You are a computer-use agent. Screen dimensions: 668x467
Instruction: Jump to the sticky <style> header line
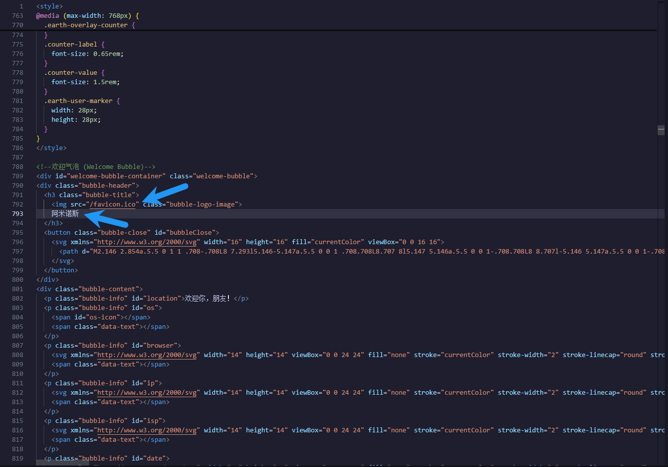50,6
